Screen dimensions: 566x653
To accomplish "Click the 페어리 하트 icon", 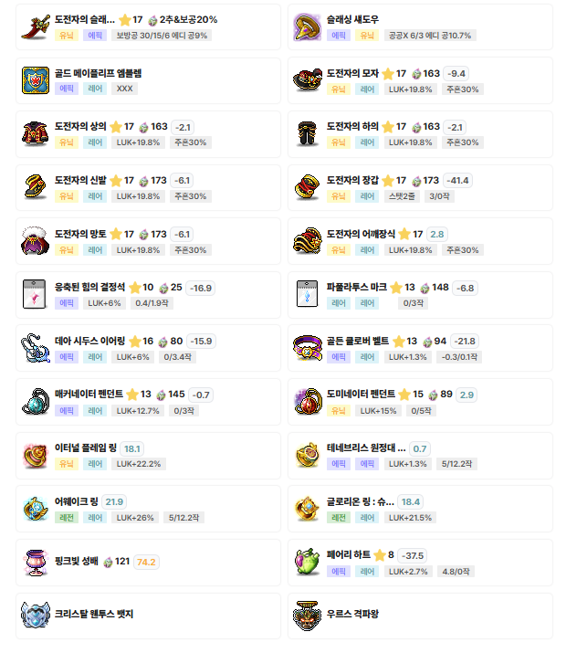I will pyautogui.click(x=307, y=563).
